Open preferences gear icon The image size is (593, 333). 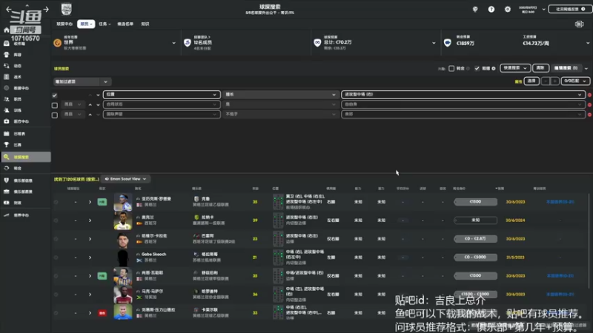point(508,9)
